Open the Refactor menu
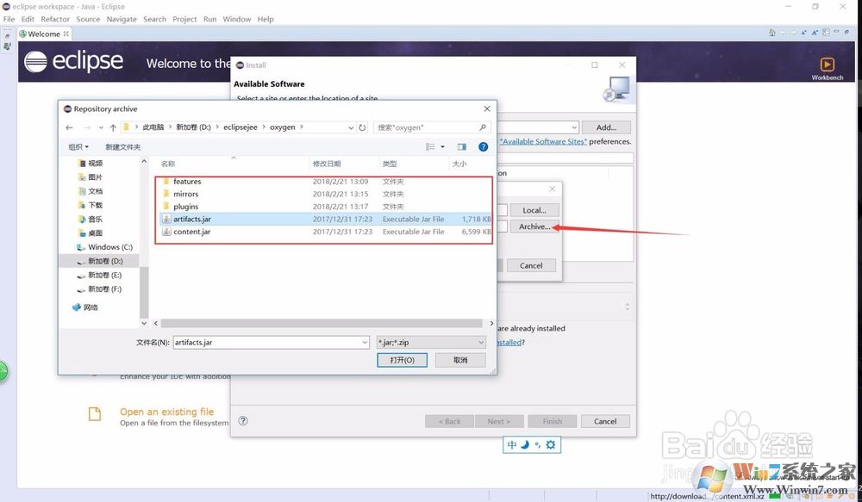Viewport: 862px width, 502px height. coord(55,19)
